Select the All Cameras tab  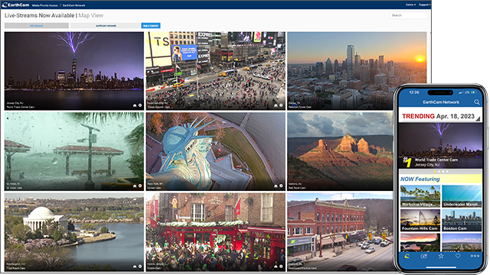[37, 25]
